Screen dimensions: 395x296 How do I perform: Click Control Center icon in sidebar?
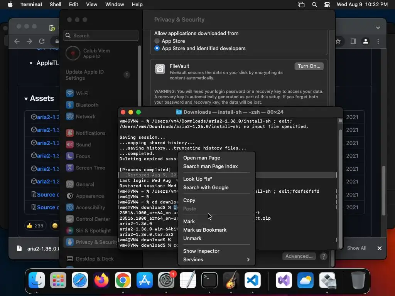click(70, 219)
